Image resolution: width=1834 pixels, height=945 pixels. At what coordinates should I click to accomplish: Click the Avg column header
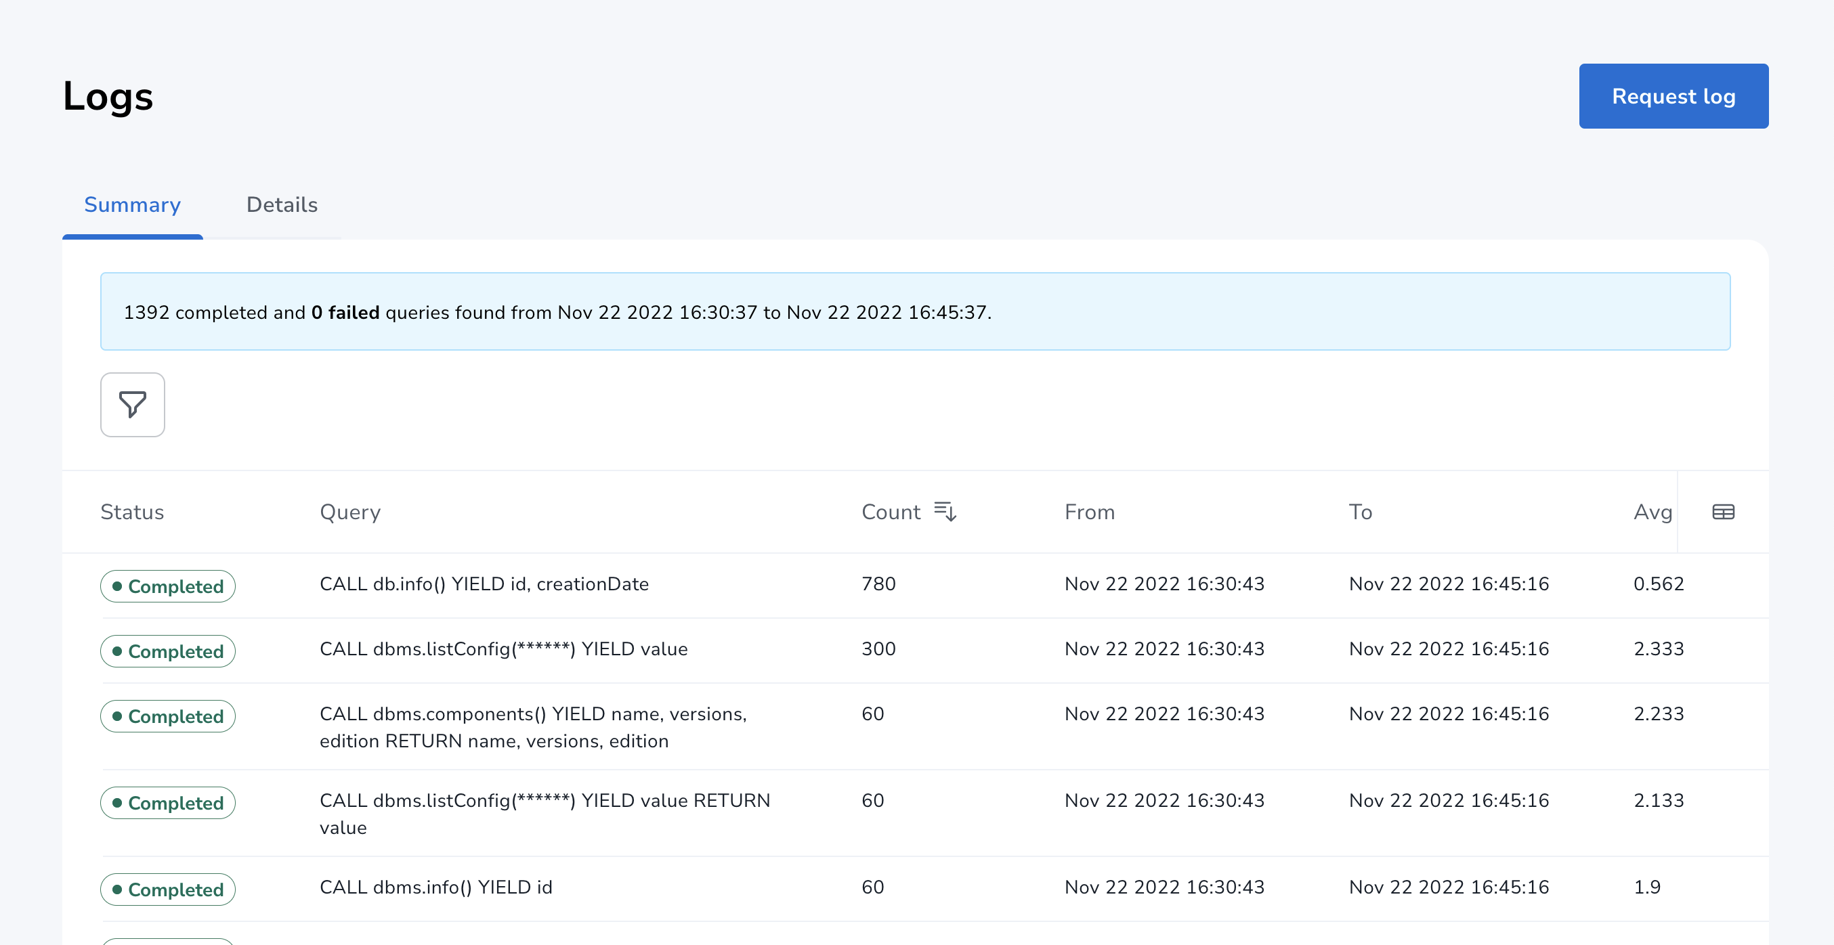[x=1652, y=512]
